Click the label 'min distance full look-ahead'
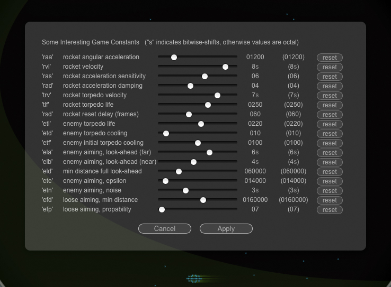The image size is (391, 287). click(x=102, y=171)
